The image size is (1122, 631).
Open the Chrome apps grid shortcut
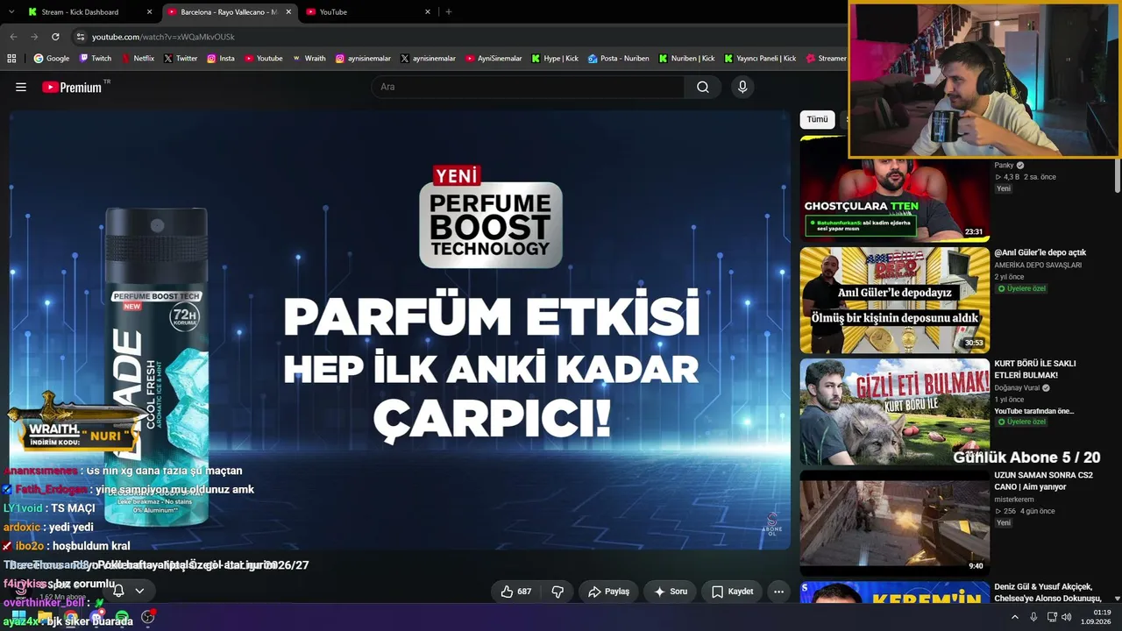(11, 59)
